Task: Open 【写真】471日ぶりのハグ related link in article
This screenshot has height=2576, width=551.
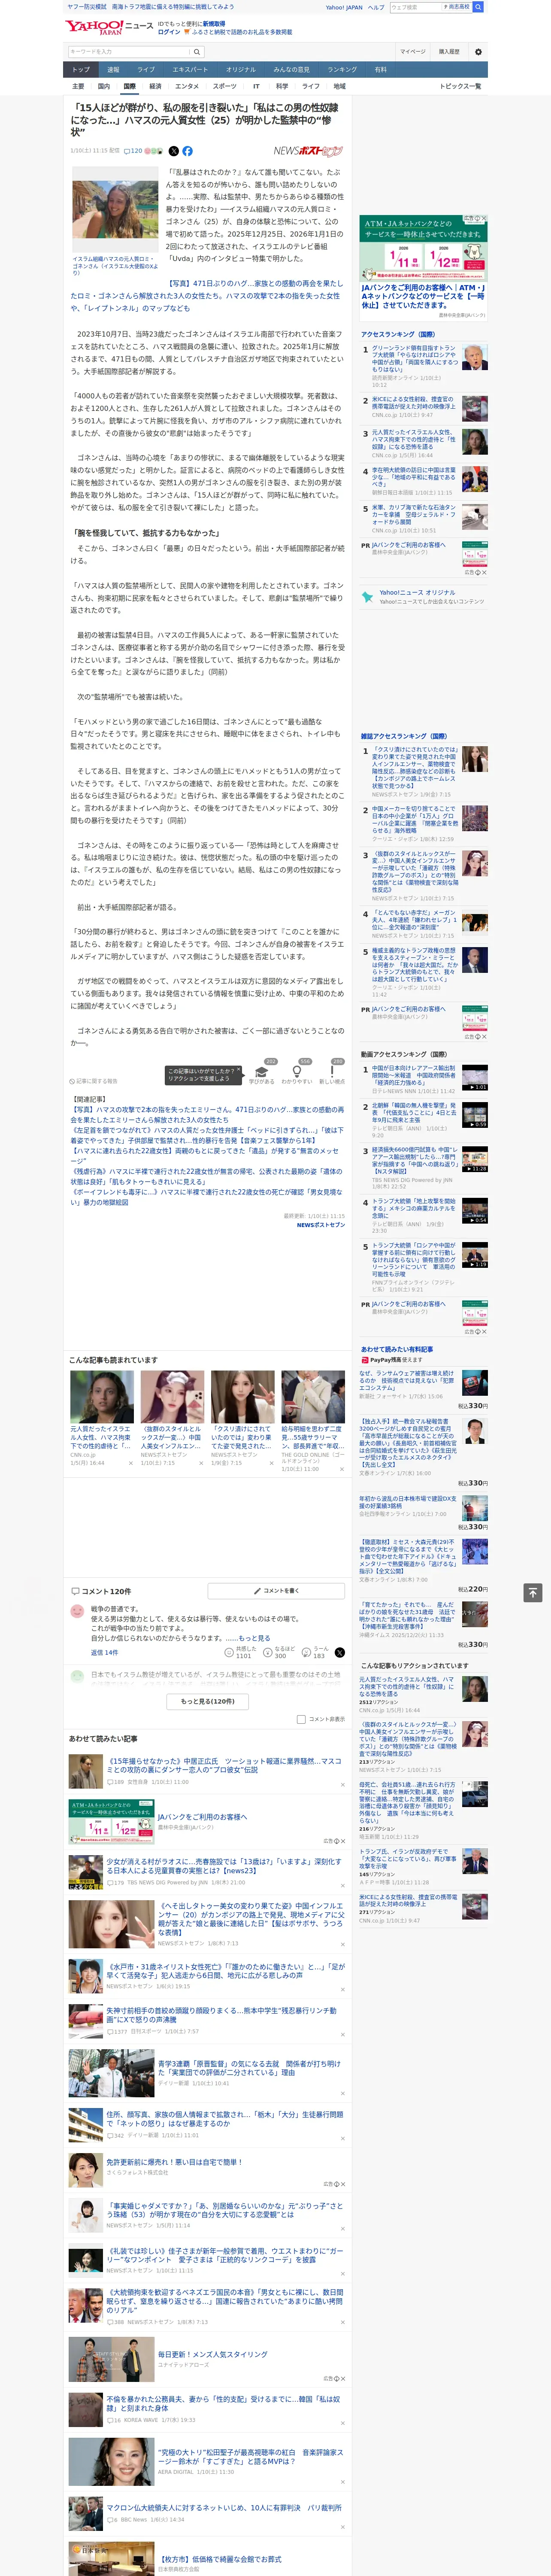Action: (206, 296)
